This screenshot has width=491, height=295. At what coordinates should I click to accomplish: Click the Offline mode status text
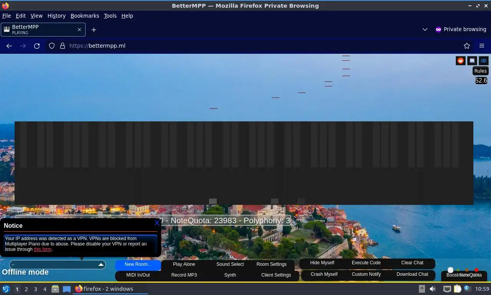(25, 272)
